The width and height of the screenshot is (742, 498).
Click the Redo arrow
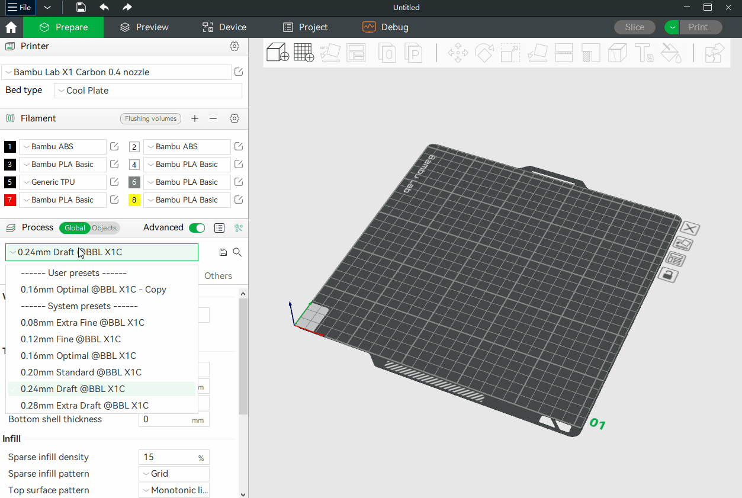coord(127,7)
